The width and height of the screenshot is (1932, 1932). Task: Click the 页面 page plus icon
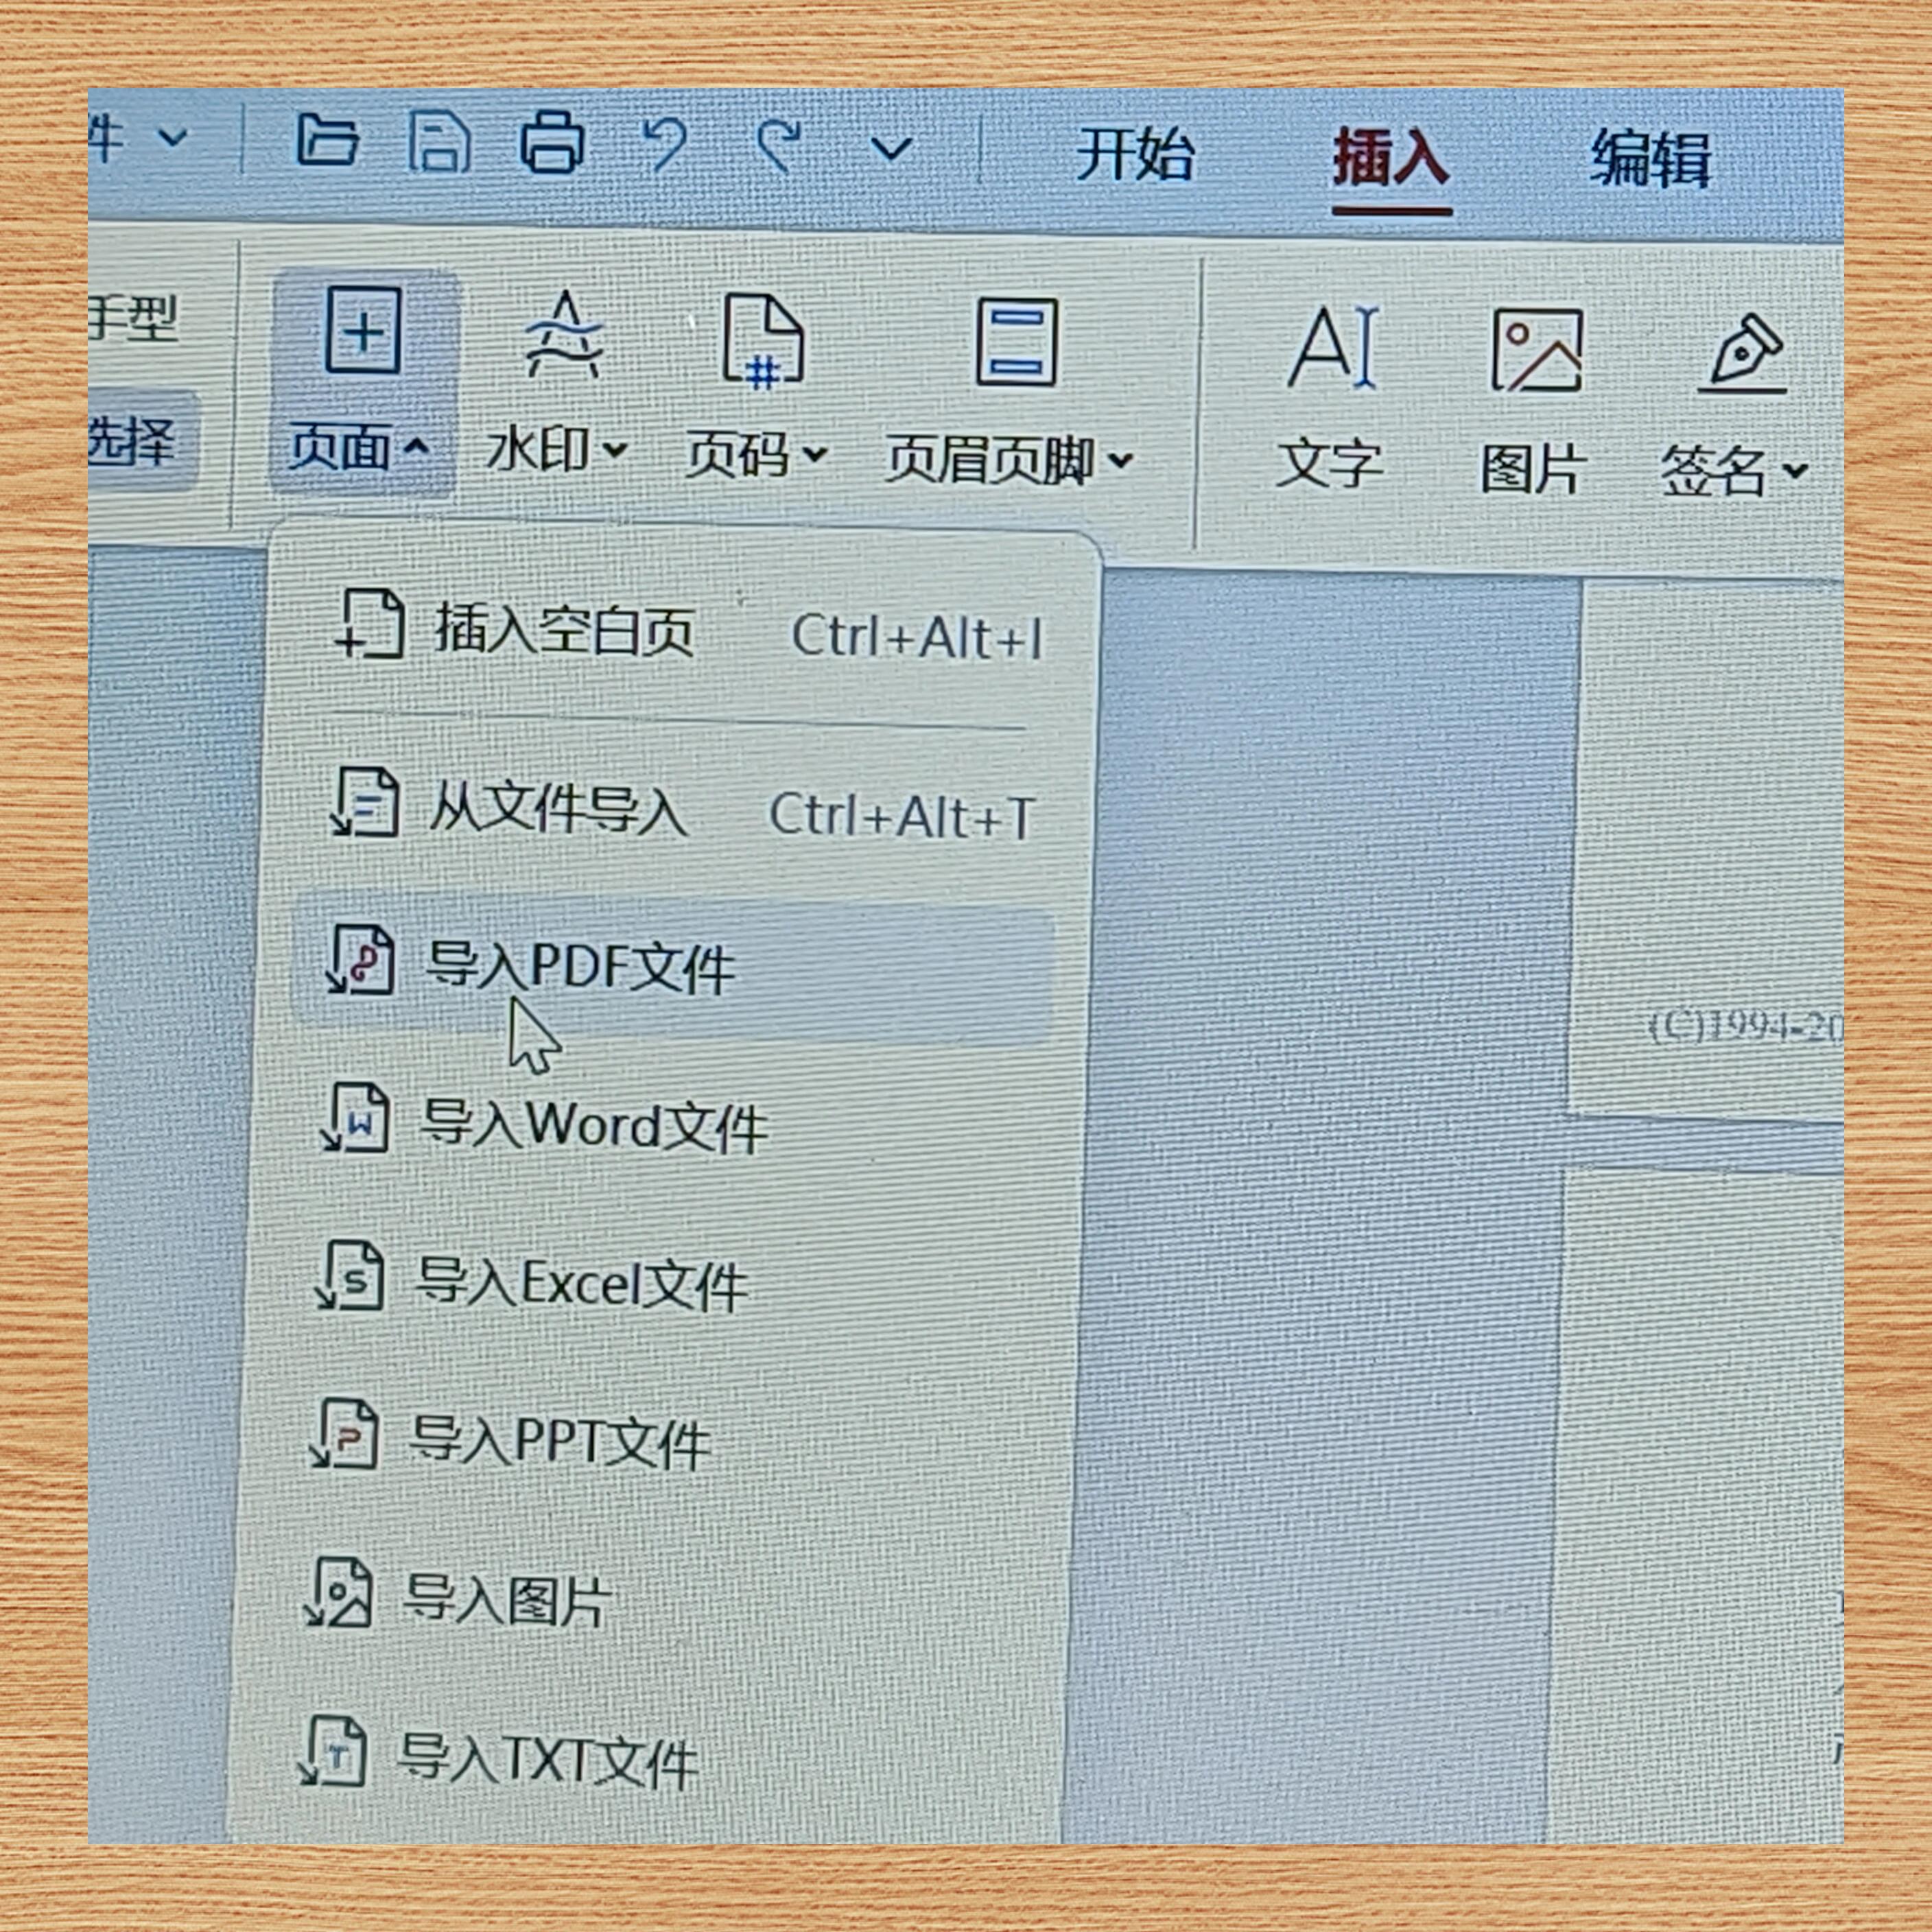point(364,330)
